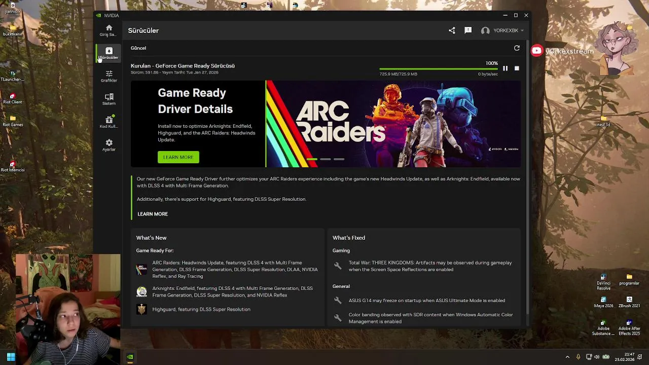Select the first banner carousel indicator

(x=312, y=159)
